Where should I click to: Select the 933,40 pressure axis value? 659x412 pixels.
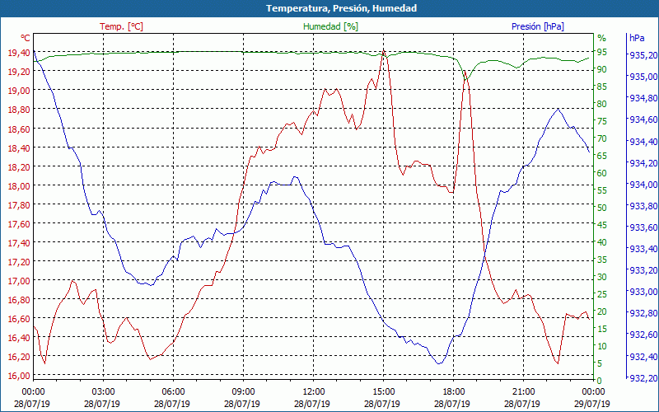[643, 249]
